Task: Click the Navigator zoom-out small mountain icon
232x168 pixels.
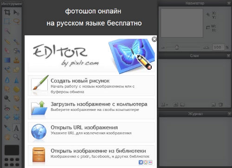Action: [163, 47]
